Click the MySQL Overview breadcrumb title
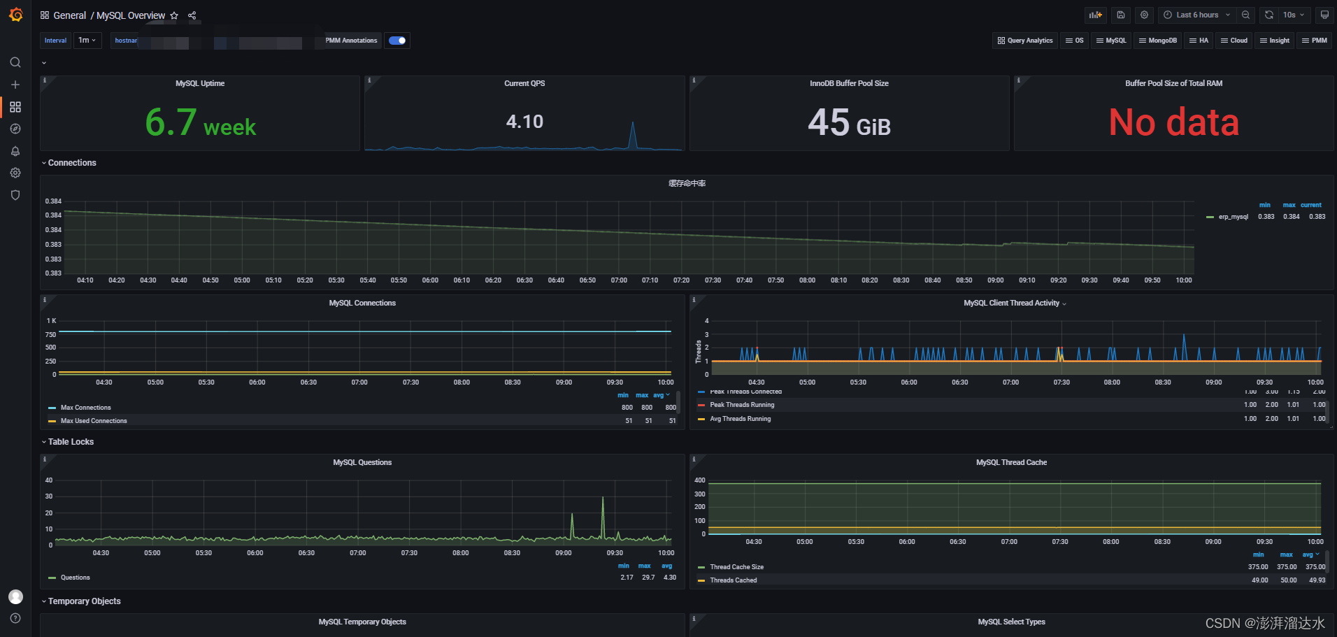This screenshot has height=637, width=1337. click(131, 15)
